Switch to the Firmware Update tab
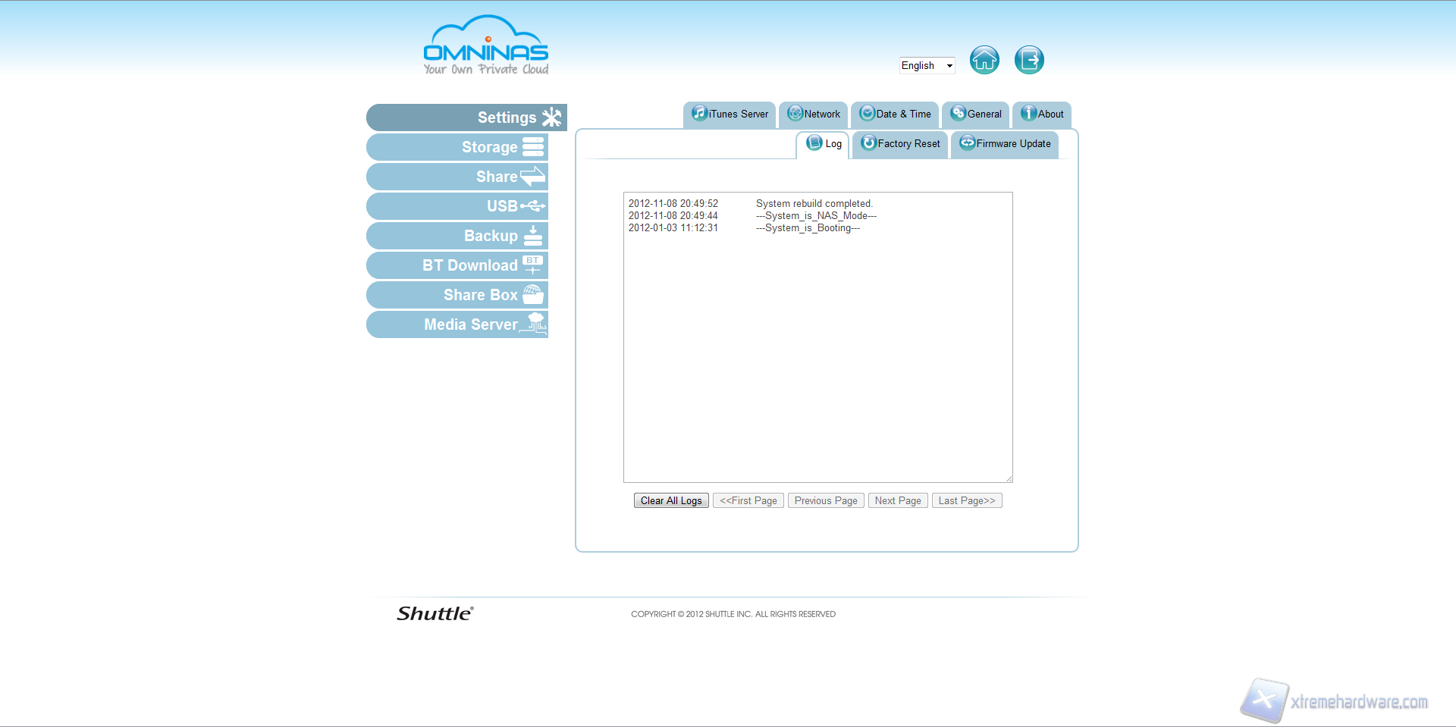Image resolution: width=1456 pixels, height=727 pixels. click(x=1005, y=144)
